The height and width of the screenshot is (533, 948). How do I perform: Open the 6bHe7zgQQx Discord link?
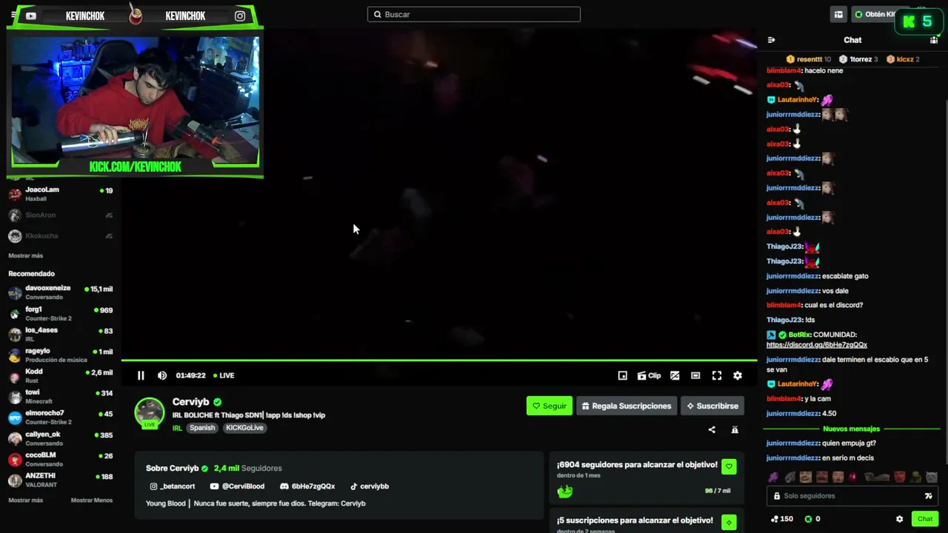[307, 486]
